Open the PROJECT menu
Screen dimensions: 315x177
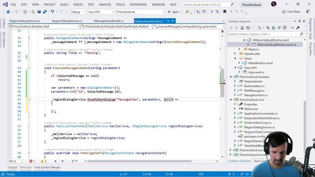(50, 4)
